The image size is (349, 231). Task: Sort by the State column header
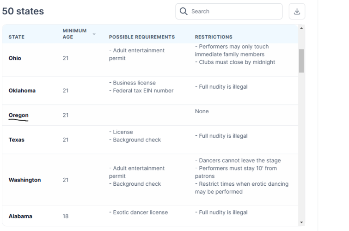click(x=17, y=37)
